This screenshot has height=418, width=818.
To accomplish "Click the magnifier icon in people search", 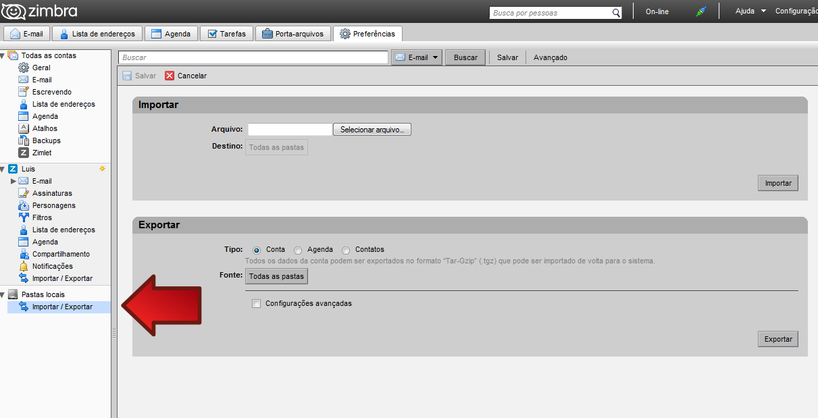I will click(616, 13).
